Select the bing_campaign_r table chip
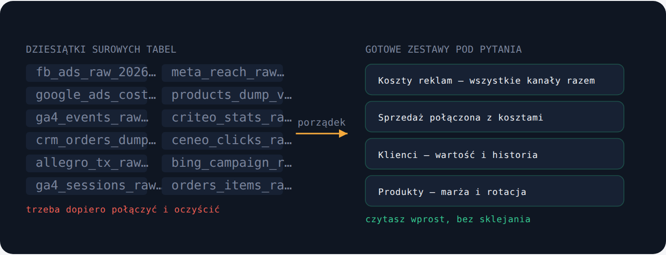The width and height of the screenshot is (666, 255). click(222, 163)
